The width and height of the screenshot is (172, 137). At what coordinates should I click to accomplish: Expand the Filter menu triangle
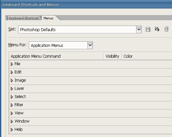point(12,105)
